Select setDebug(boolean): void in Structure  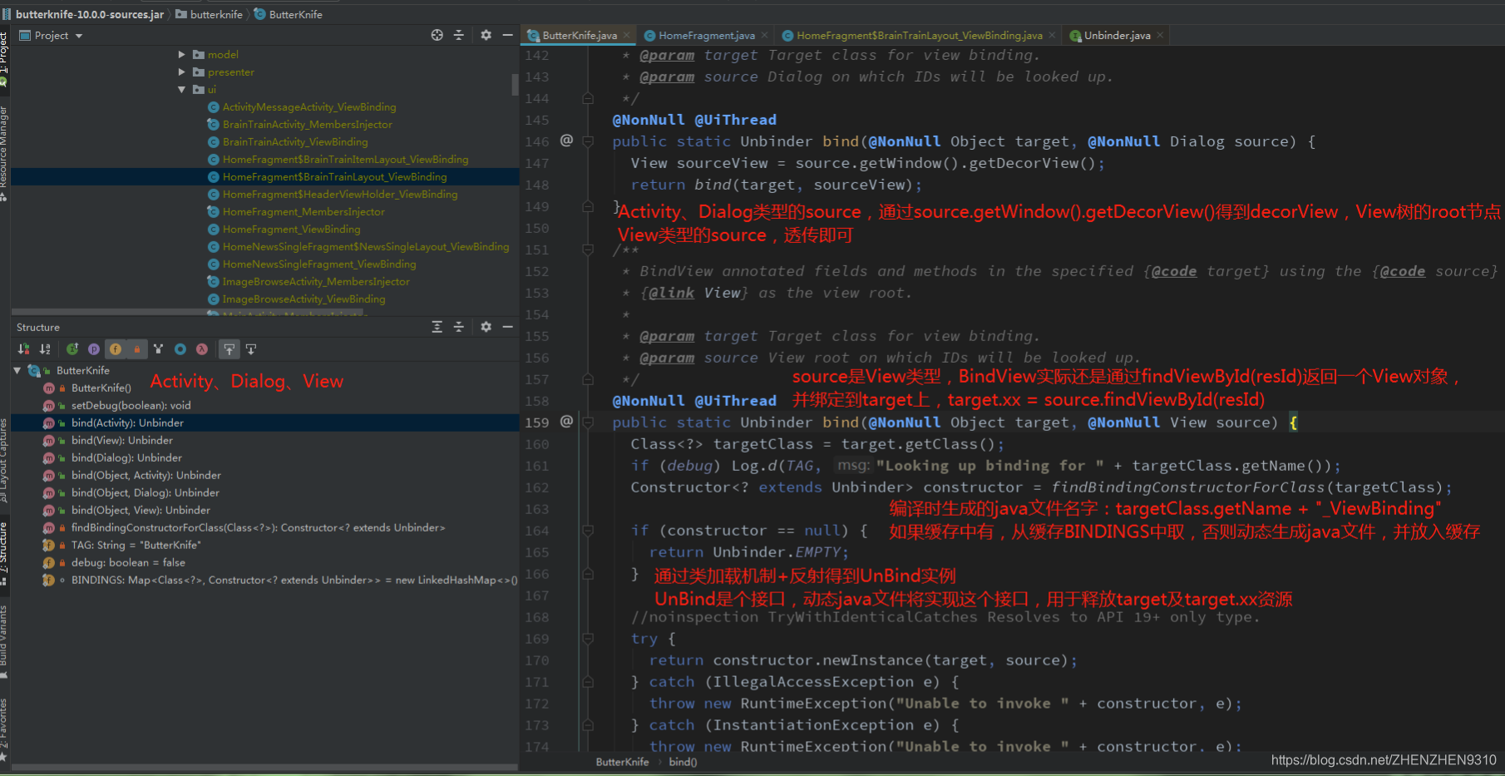131,405
